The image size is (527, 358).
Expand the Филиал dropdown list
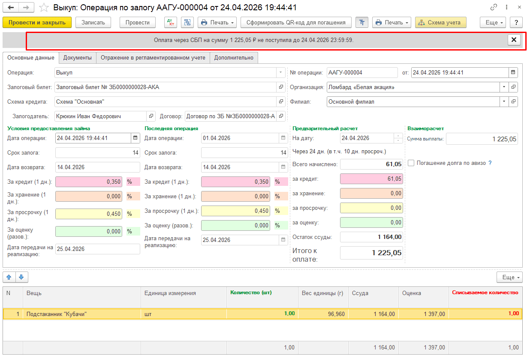click(x=503, y=101)
